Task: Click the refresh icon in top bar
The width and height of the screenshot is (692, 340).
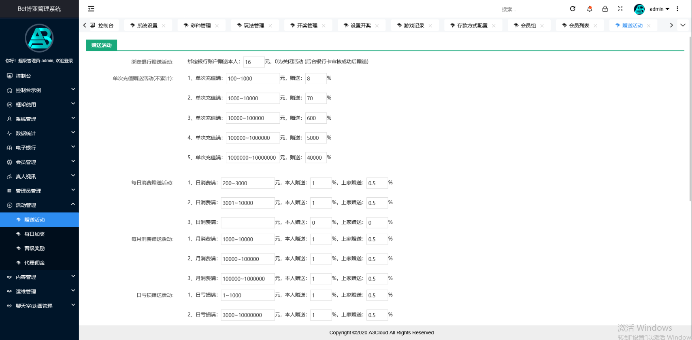Action: (573, 8)
